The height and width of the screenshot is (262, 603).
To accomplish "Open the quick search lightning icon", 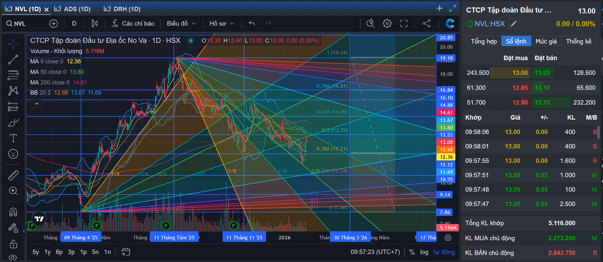I will click(370, 23).
